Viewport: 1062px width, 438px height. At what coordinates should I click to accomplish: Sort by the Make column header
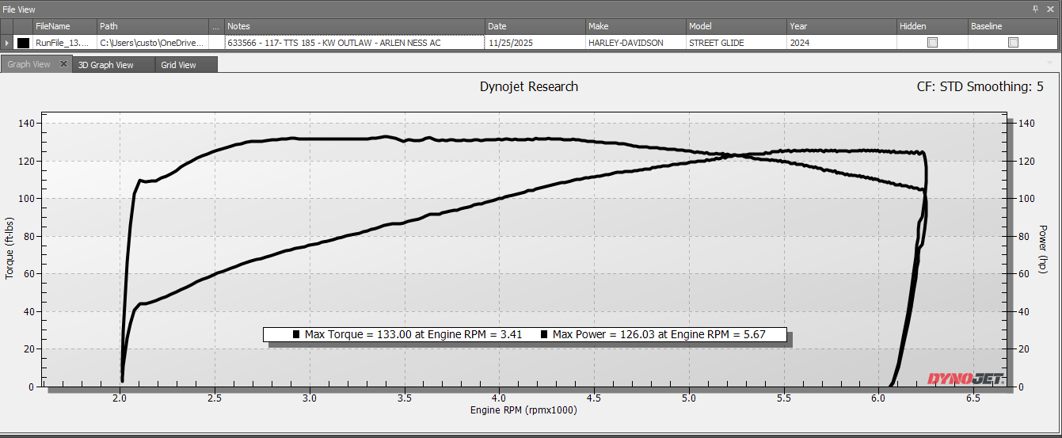pos(636,26)
